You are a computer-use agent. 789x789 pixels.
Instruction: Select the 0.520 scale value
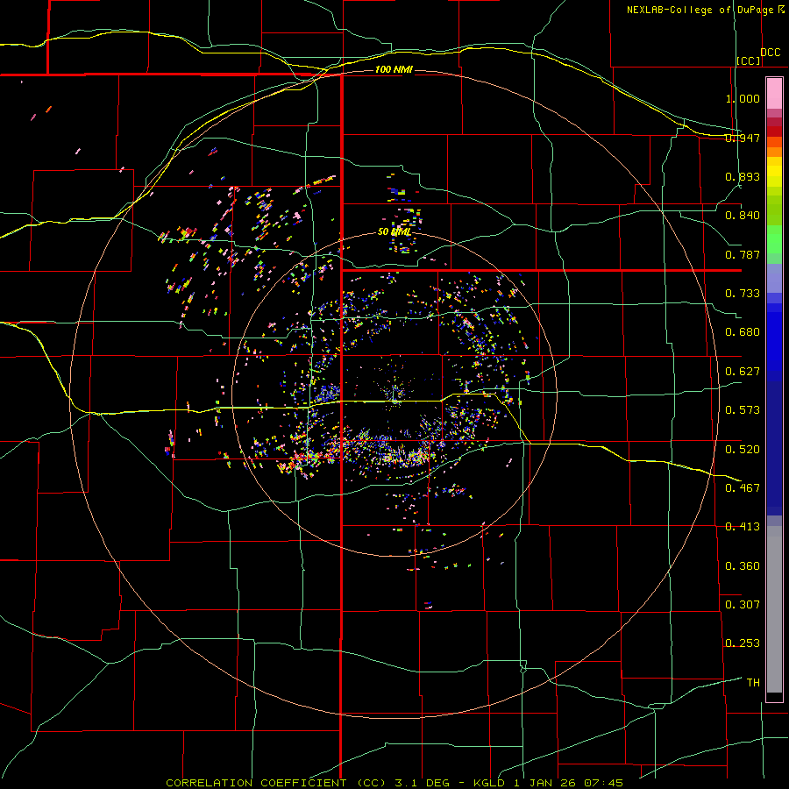click(x=743, y=449)
